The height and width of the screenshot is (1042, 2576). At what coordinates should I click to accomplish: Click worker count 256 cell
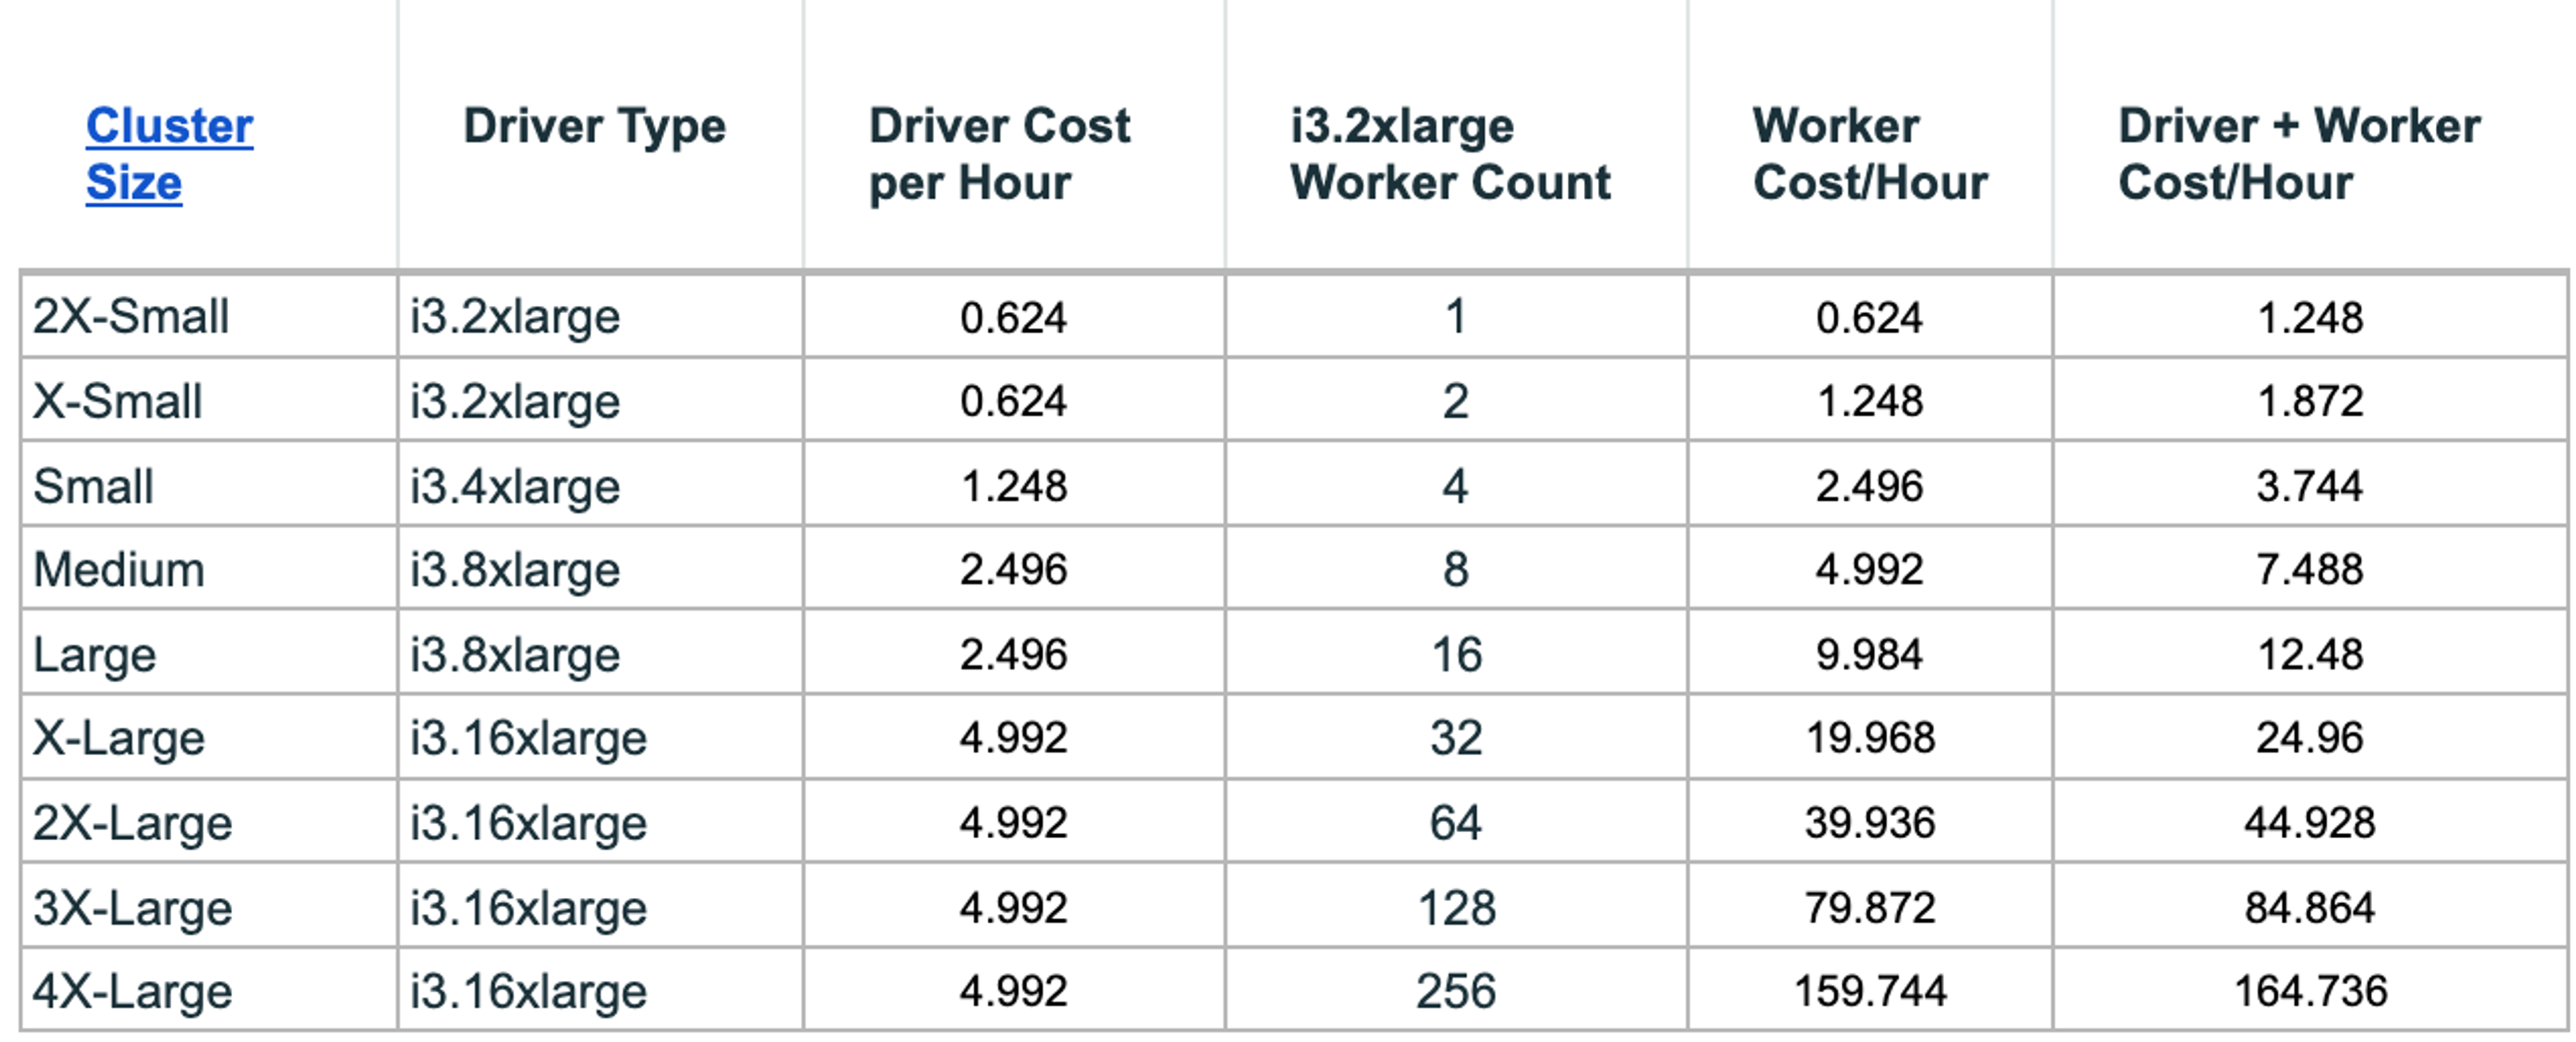[1456, 990]
